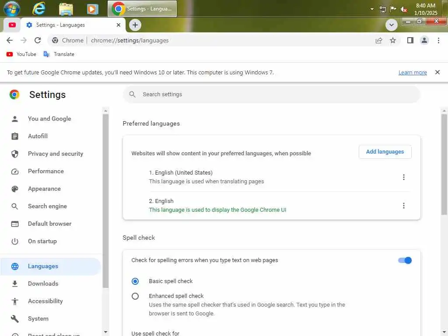Open the profile avatar button
Image resolution: width=448 pixels, height=336 pixels.
point(424,40)
